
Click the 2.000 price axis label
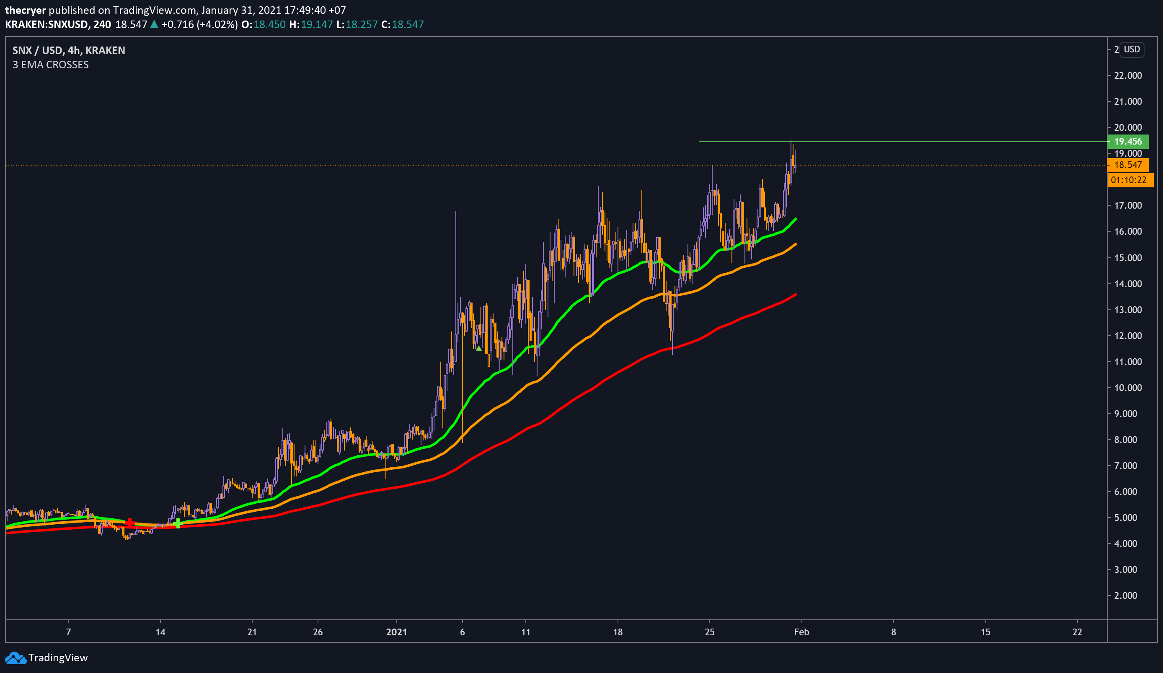[1126, 595]
